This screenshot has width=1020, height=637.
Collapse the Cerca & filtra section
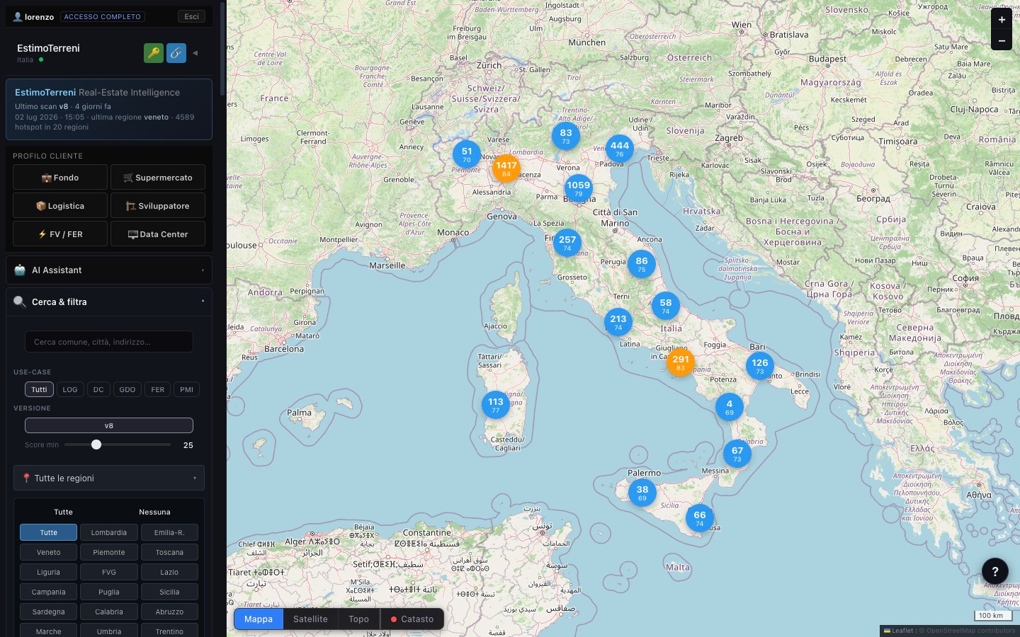pyautogui.click(x=109, y=302)
